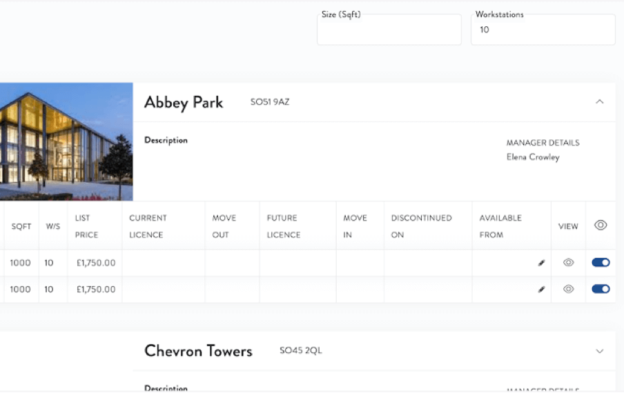Click the view eye icon in second row
This screenshot has width=624, height=393.
point(568,290)
